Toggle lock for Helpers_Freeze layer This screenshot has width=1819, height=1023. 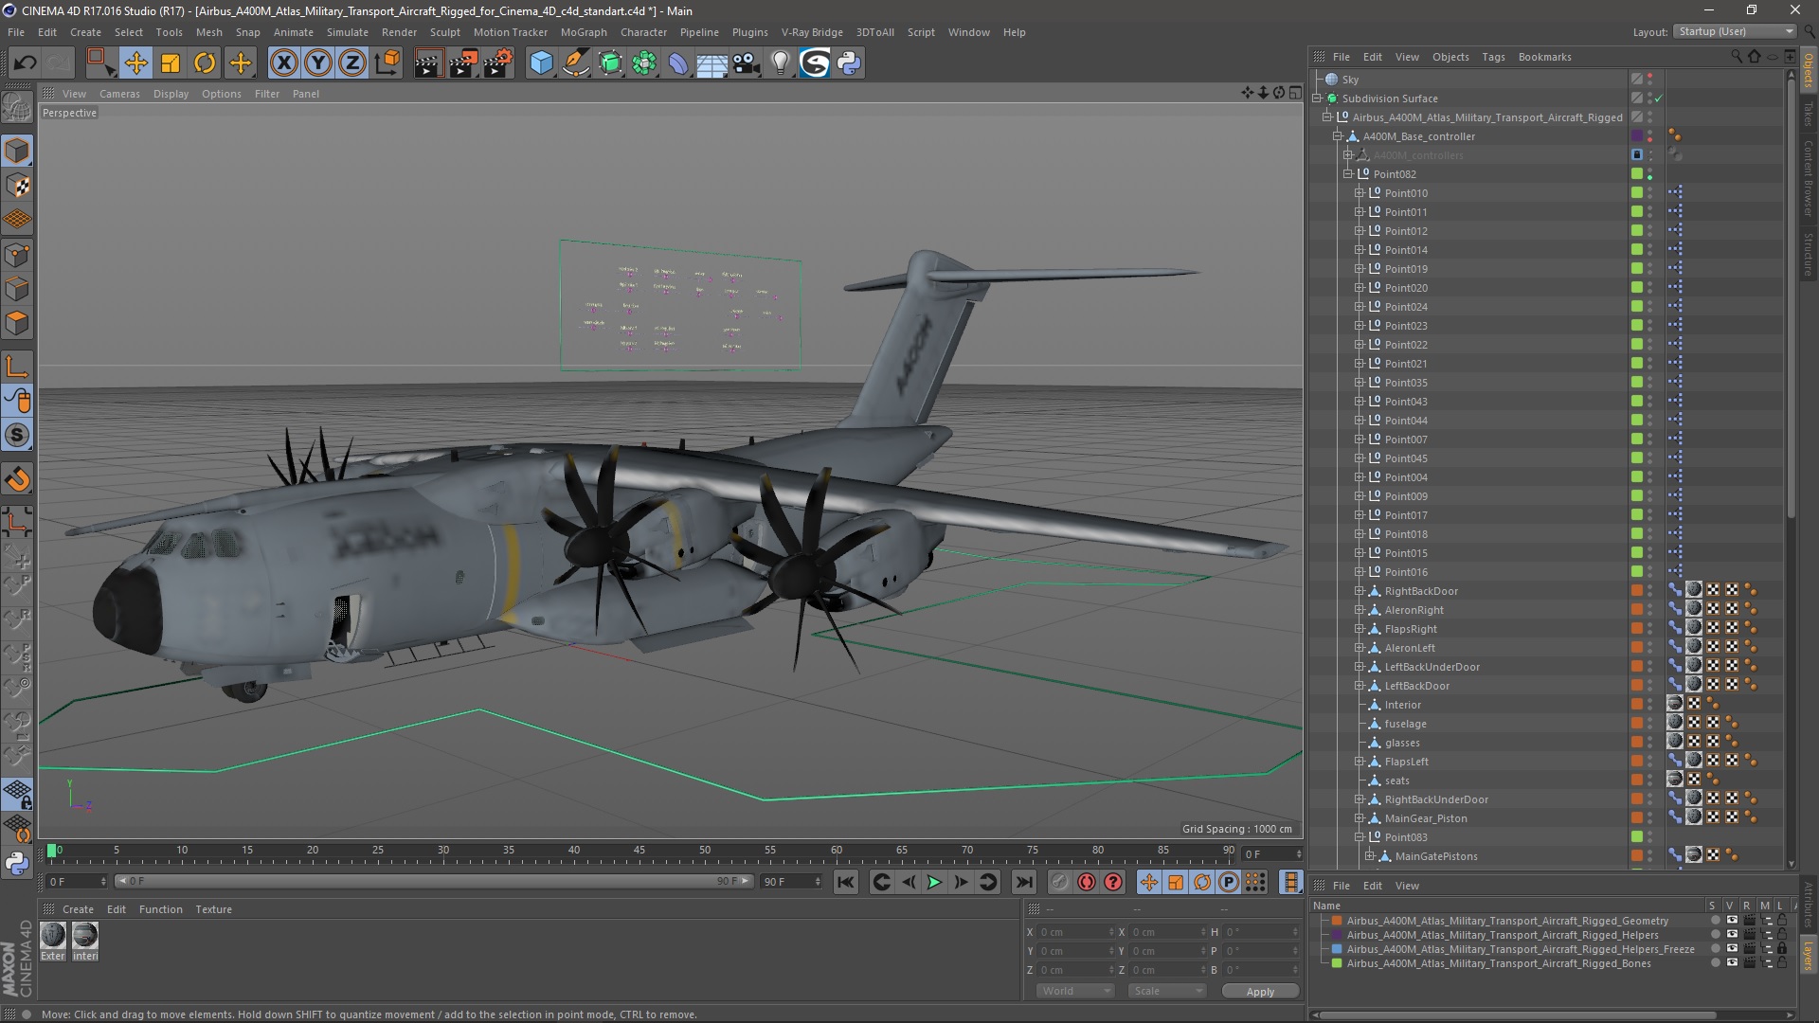(x=1782, y=949)
